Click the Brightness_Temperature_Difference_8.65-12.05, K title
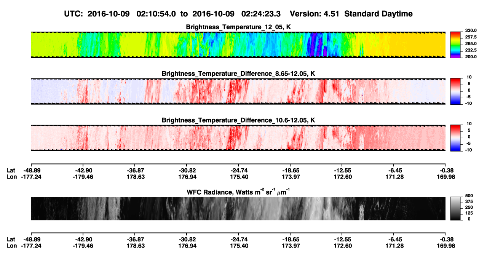Screen dimensions: 495x254 [238, 73]
